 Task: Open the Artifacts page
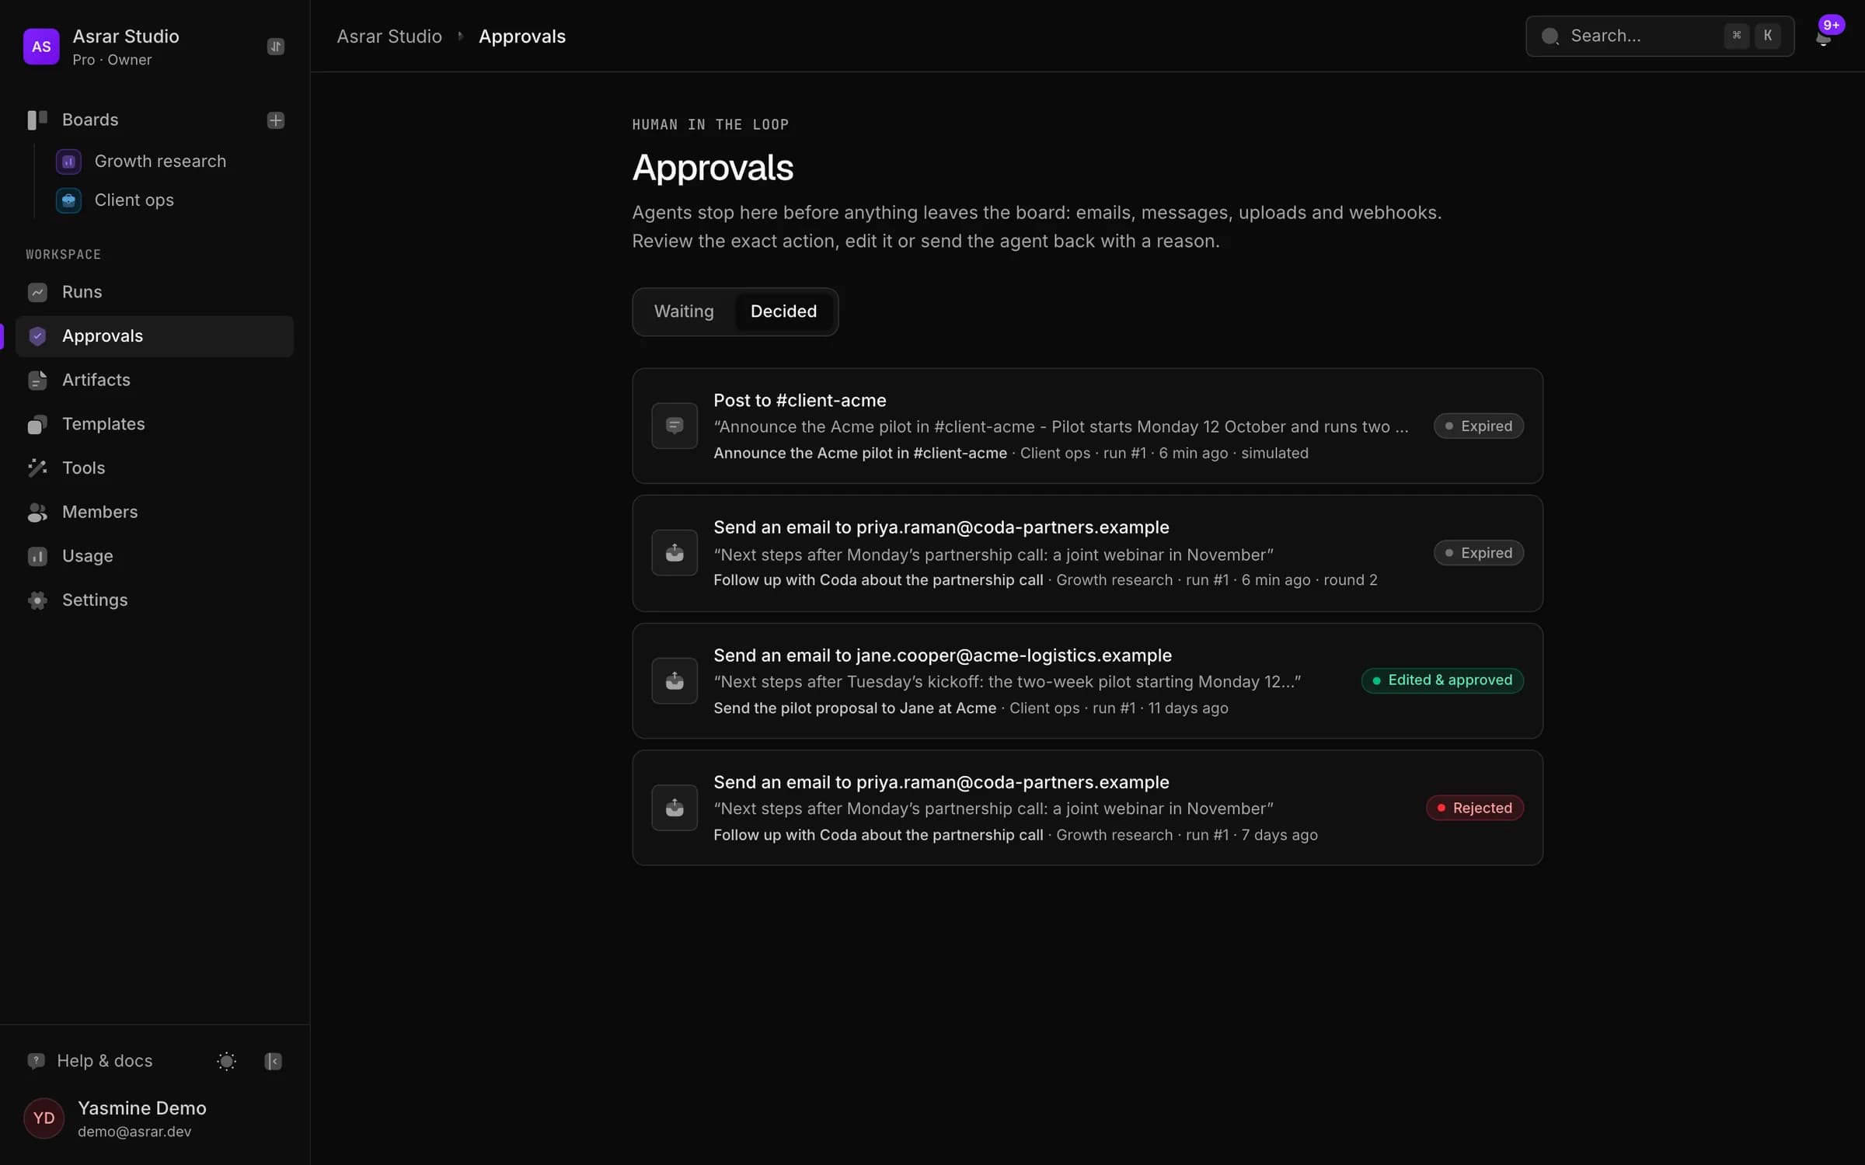click(x=155, y=381)
